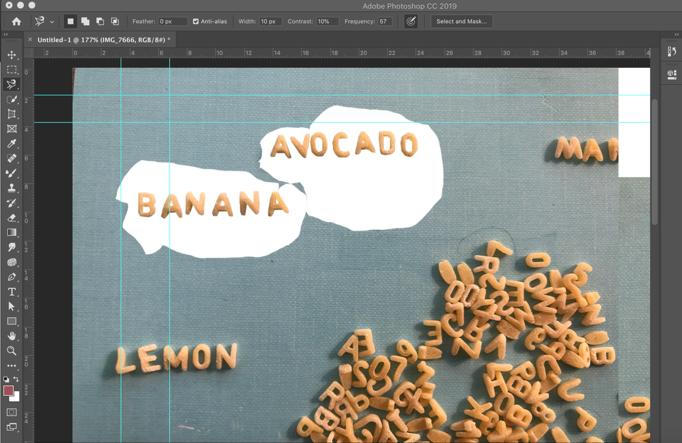Select the Healing Brush tool
The image size is (682, 443).
coord(12,158)
